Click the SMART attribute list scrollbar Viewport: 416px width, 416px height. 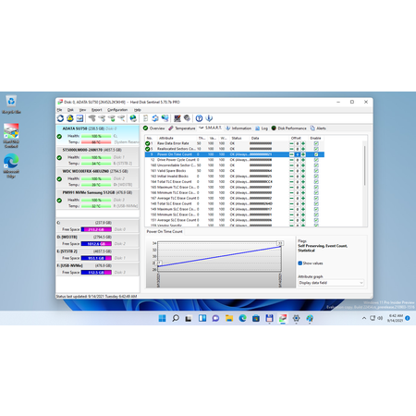(x=365, y=181)
